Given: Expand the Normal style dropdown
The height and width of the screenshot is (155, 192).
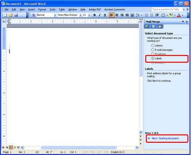Looking at the screenshot, I should point(55,15).
